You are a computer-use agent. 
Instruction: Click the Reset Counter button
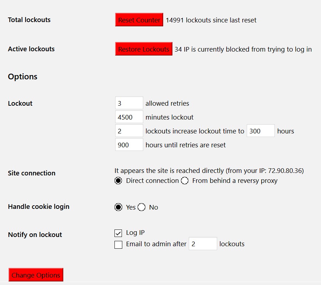coord(139,20)
